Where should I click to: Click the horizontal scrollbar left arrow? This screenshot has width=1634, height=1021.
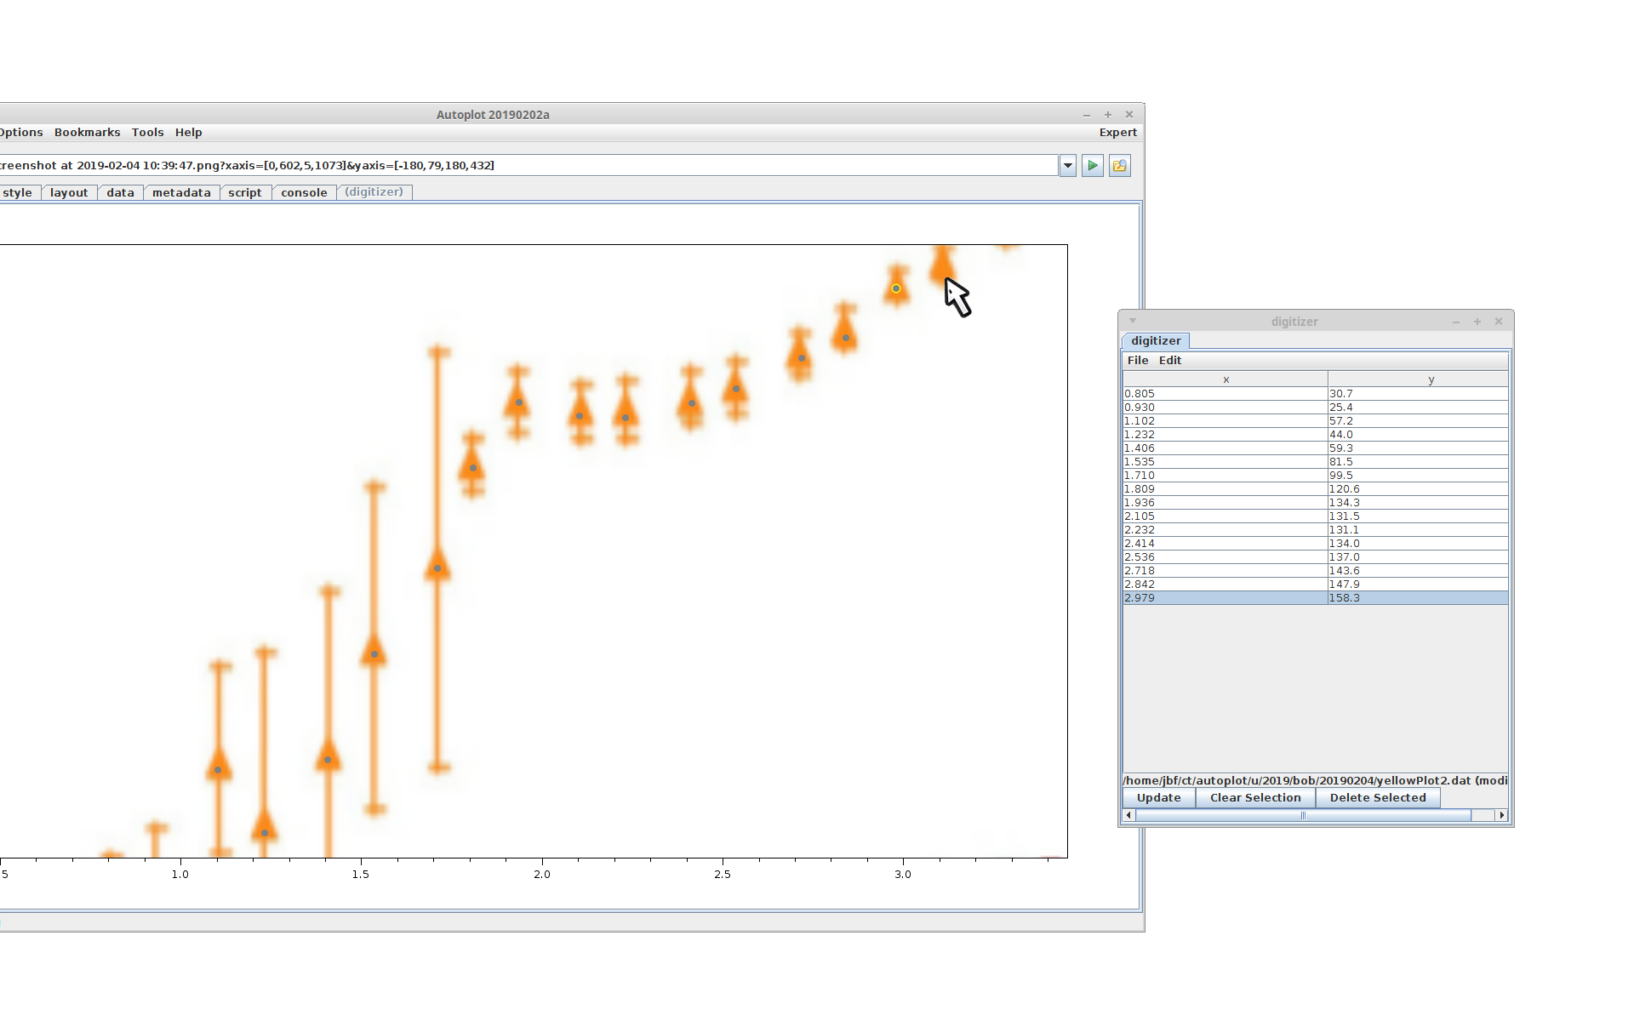click(1129, 815)
